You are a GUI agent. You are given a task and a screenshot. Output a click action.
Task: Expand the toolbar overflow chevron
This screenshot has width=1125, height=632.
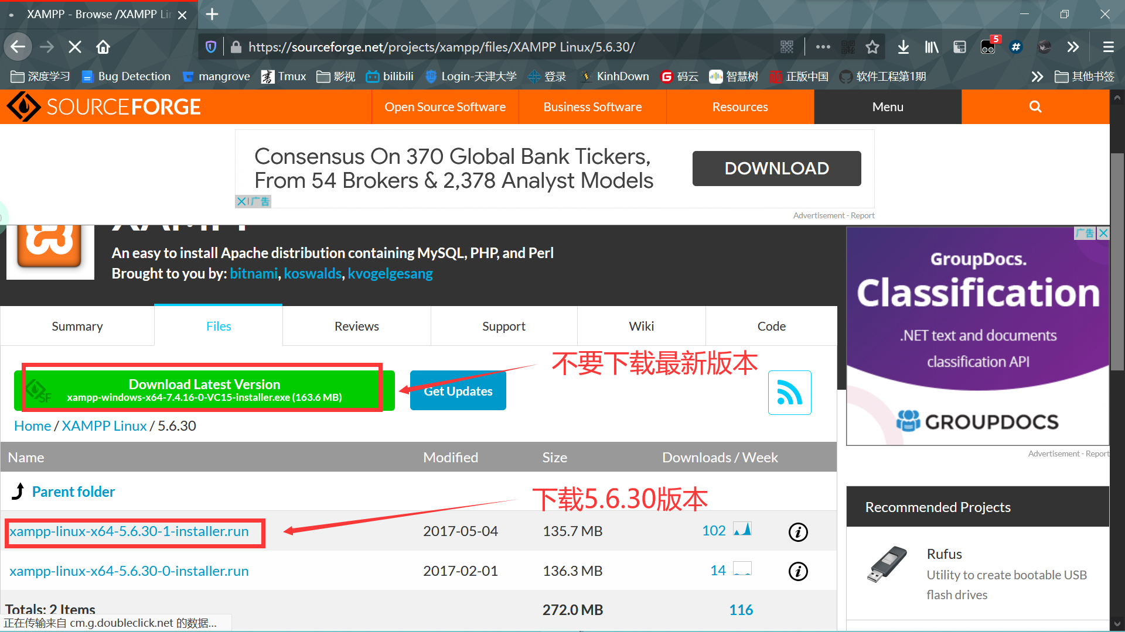[x=1073, y=47]
